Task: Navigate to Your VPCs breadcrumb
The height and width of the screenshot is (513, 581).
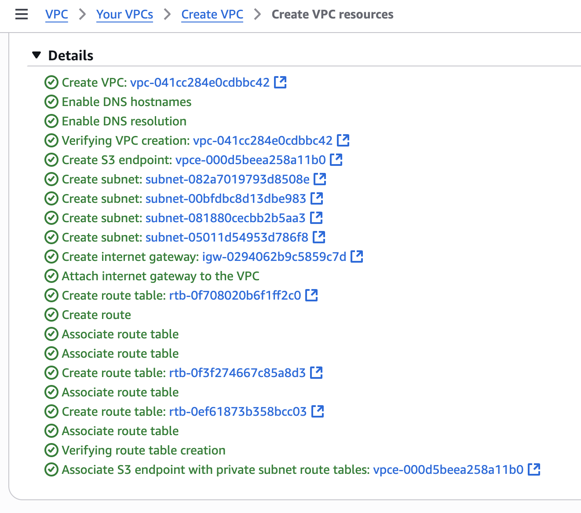Action: 124,15
